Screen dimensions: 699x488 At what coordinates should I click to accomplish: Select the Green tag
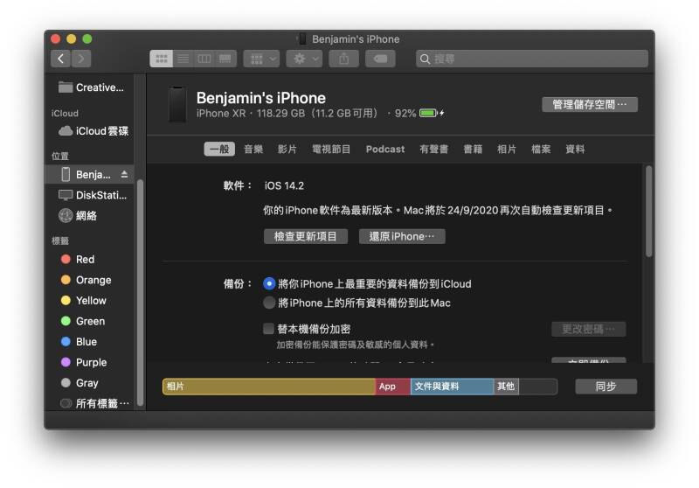coord(83,321)
